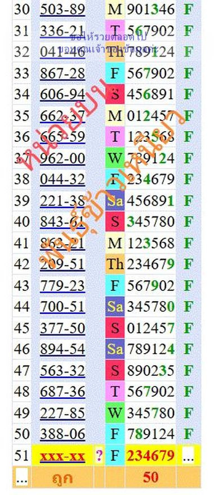
Task: Open the 779-23 link in row 43
Action: 63,286
